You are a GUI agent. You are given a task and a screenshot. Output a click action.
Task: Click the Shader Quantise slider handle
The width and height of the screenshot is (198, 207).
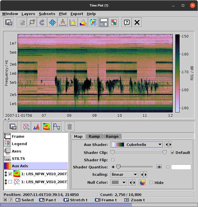[118, 167]
